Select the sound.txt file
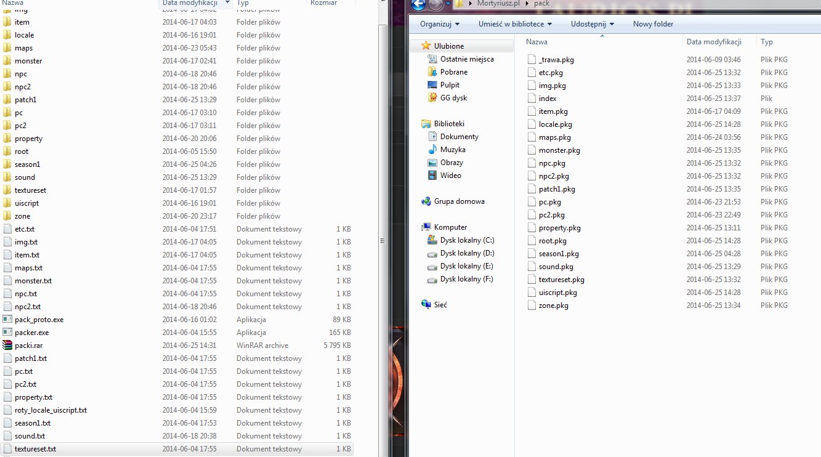This screenshot has width=821, height=457. point(30,436)
